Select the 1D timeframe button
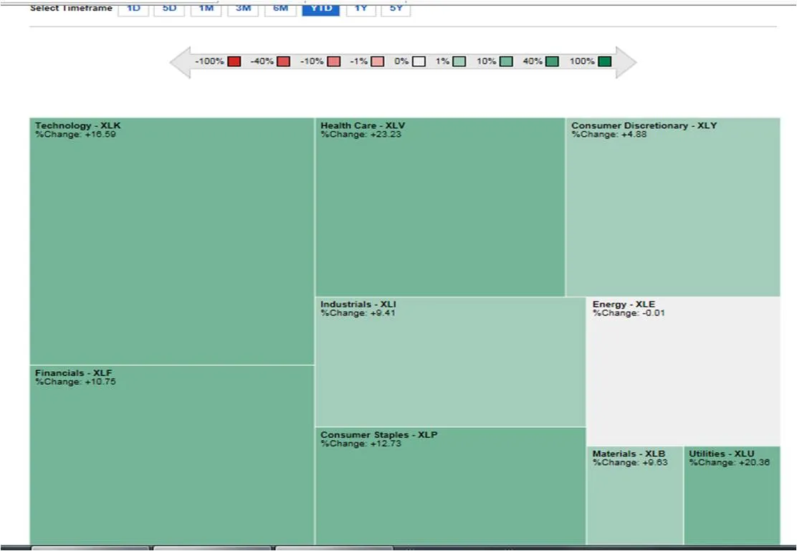This screenshot has height=551, width=797. point(133,9)
